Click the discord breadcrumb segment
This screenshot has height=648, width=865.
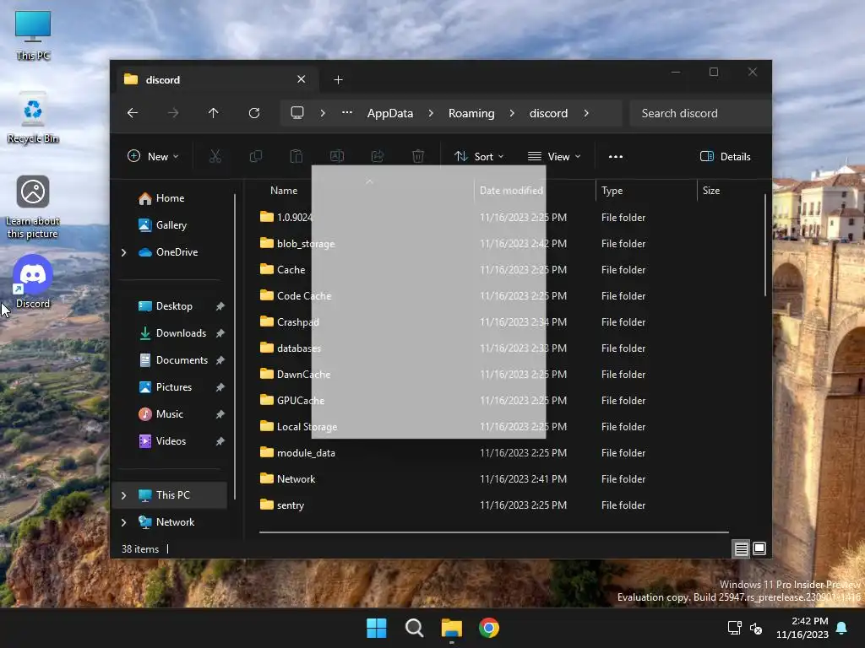click(x=548, y=113)
